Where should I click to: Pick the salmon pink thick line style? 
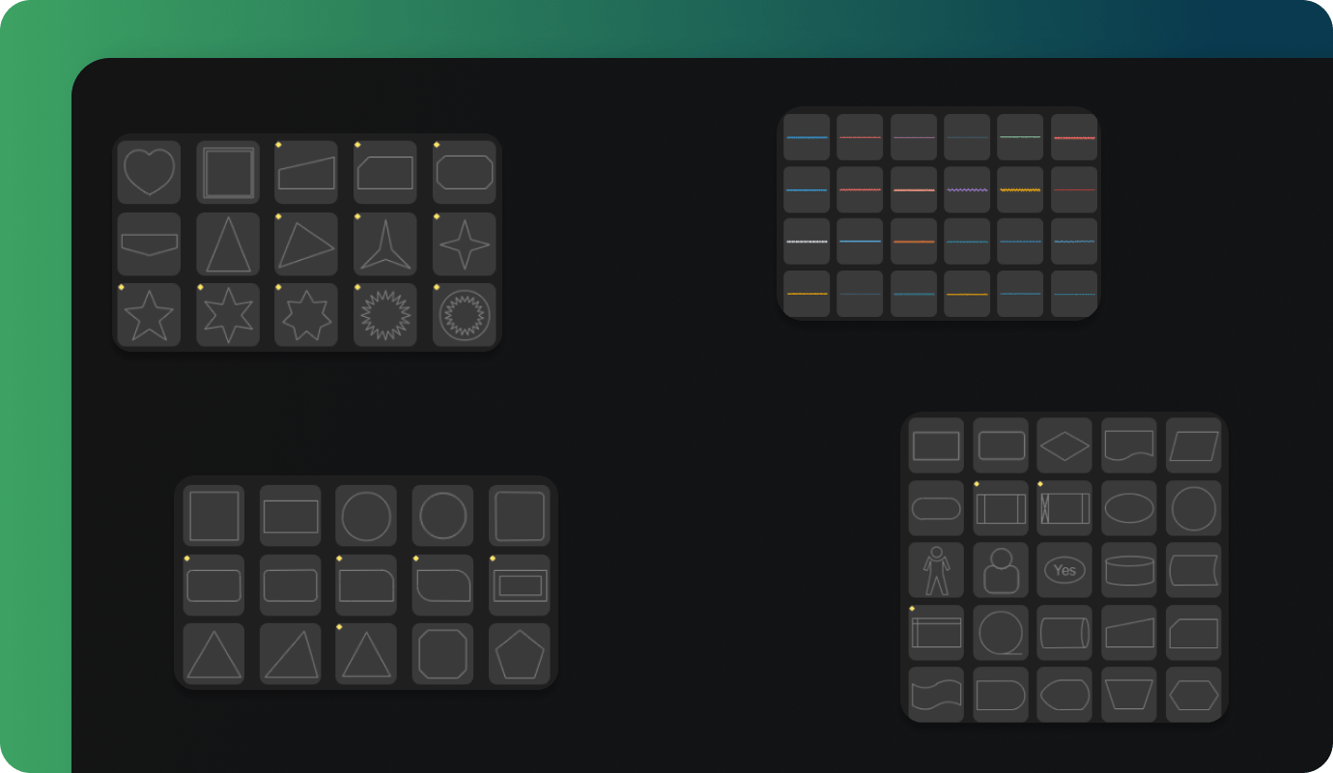coord(914,189)
